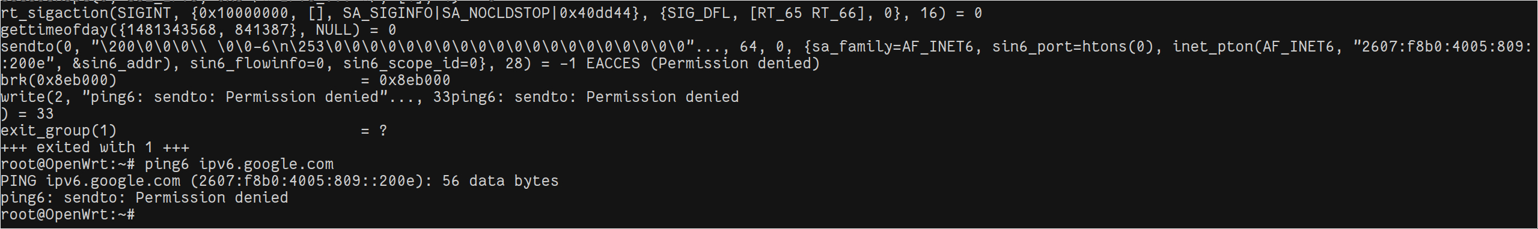The image size is (1538, 229).
Task: Click the SA_SIGINFO|SA_NOCLDSTOP flags text
Action: (446, 13)
